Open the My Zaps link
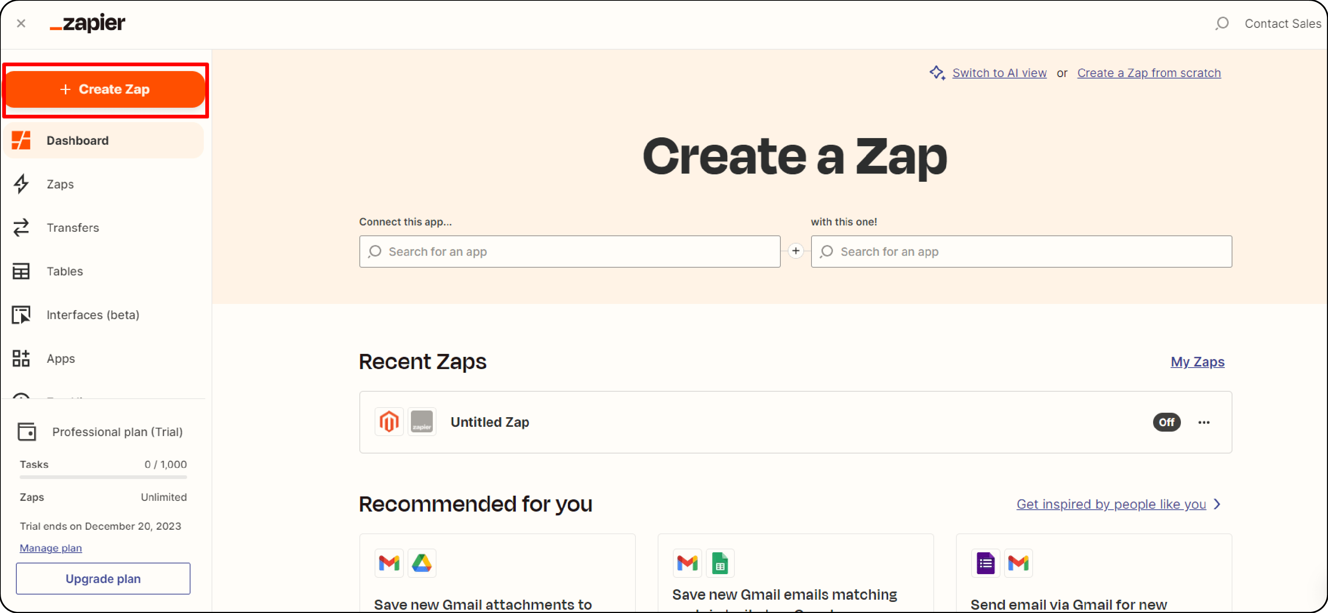Screen dimensions: 1328x613 pos(1198,362)
